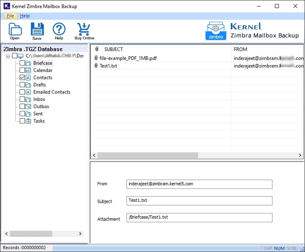Viewport: 305px width, 252px height.
Task: Click FROM address of file-example_PDF_1MB.pdf row
Action: click(x=268, y=58)
